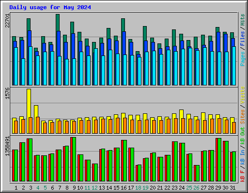Click the green weekend day label 12
Screen dimensions: 248x193
pyautogui.click(x=94, y=188)
